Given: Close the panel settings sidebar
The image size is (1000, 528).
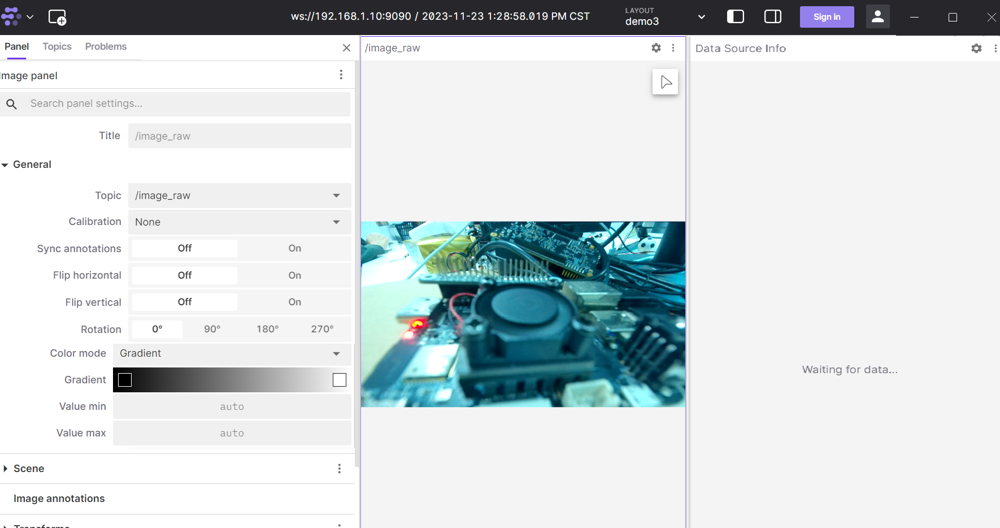Looking at the screenshot, I should click(346, 48).
